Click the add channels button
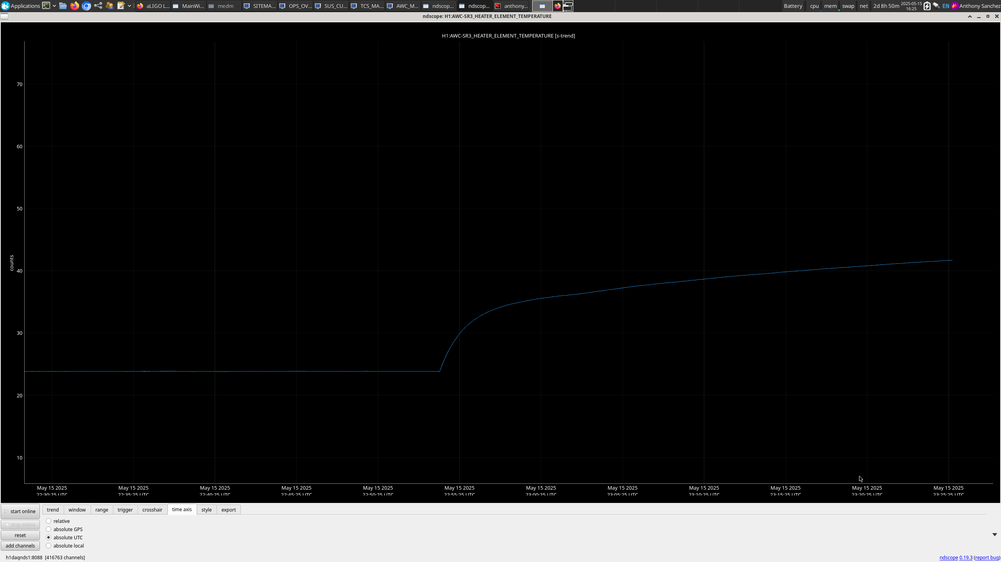The width and height of the screenshot is (1001, 562). click(20, 546)
